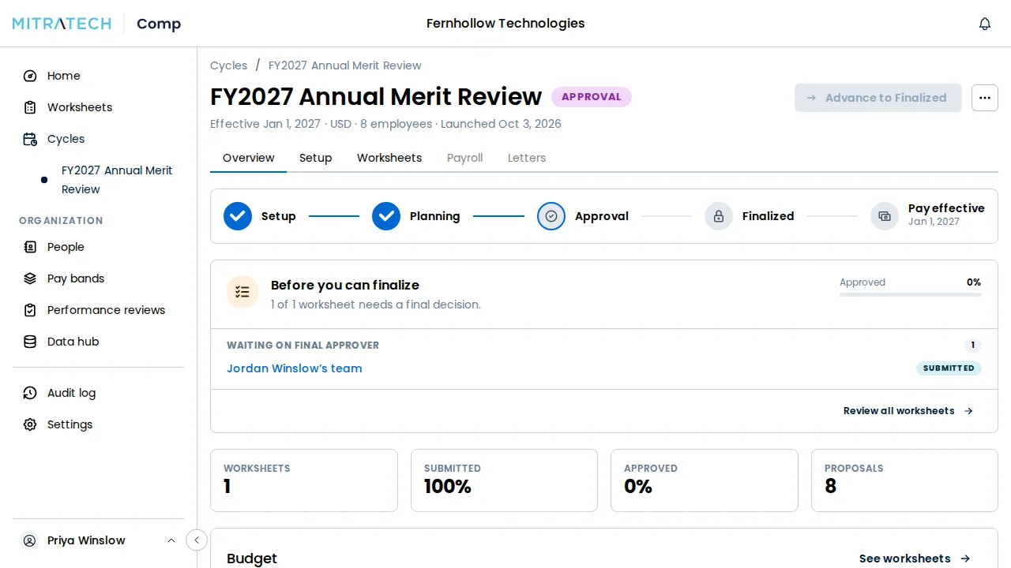Click the checklist icon beside Before you can finalize
This screenshot has height=568, width=1011.
242,292
